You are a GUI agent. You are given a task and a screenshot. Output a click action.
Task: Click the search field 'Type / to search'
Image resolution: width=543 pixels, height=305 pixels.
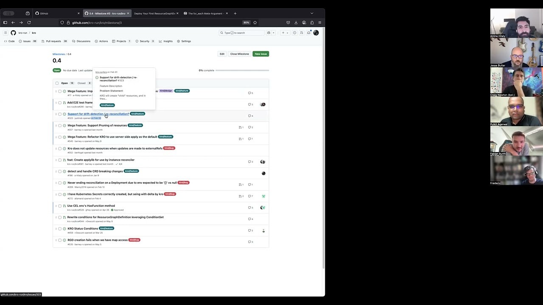tap(241, 33)
